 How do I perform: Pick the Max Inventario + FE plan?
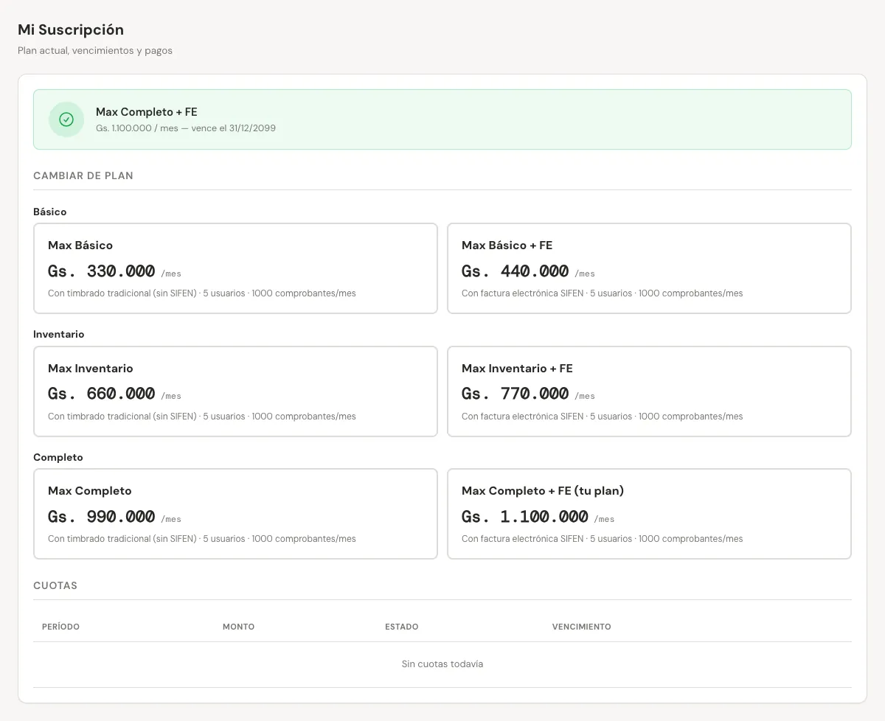tap(649, 391)
